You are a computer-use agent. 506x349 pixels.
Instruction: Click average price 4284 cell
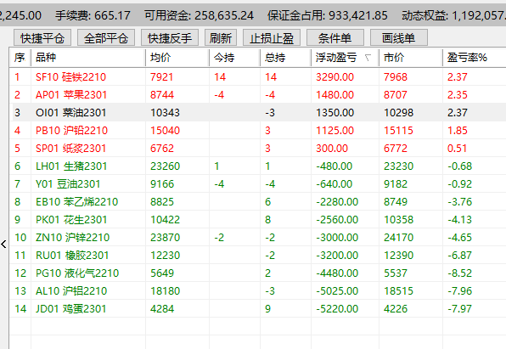point(162,308)
